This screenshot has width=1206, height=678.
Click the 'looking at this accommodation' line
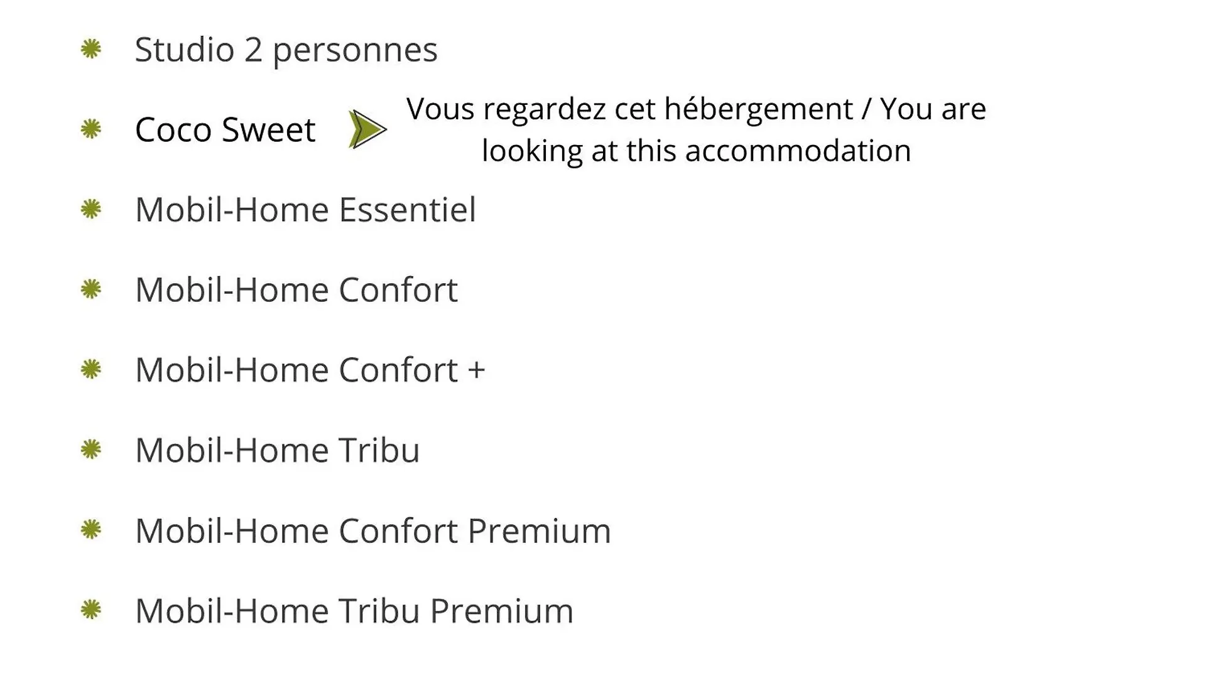click(x=697, y=151)
